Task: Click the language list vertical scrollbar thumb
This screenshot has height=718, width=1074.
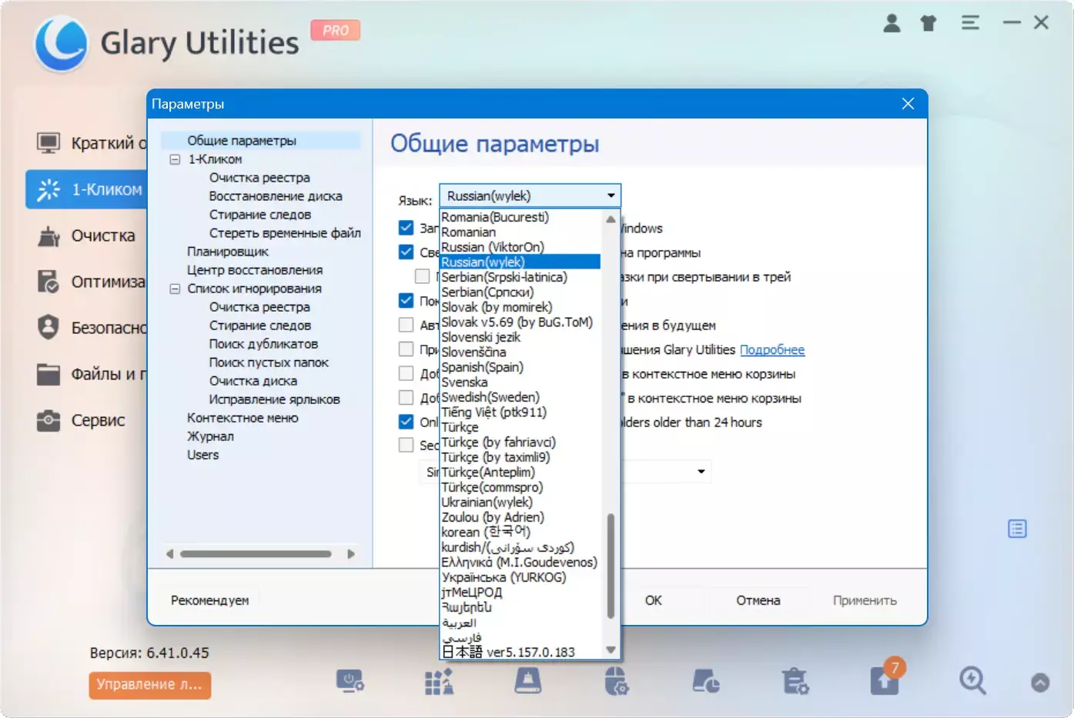Action: click(611, 566)
